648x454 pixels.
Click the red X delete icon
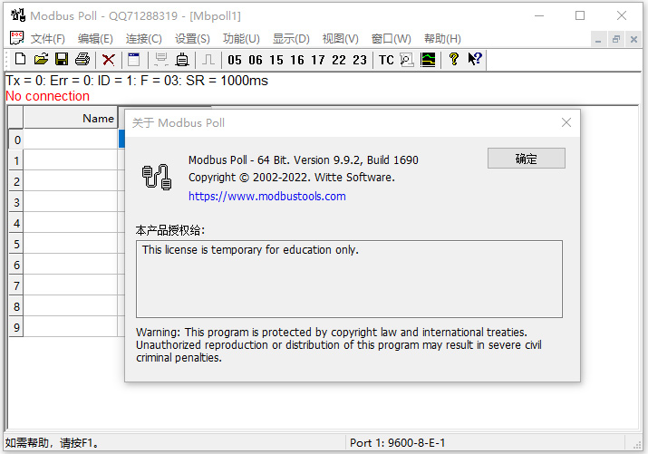tap(108, 60)
